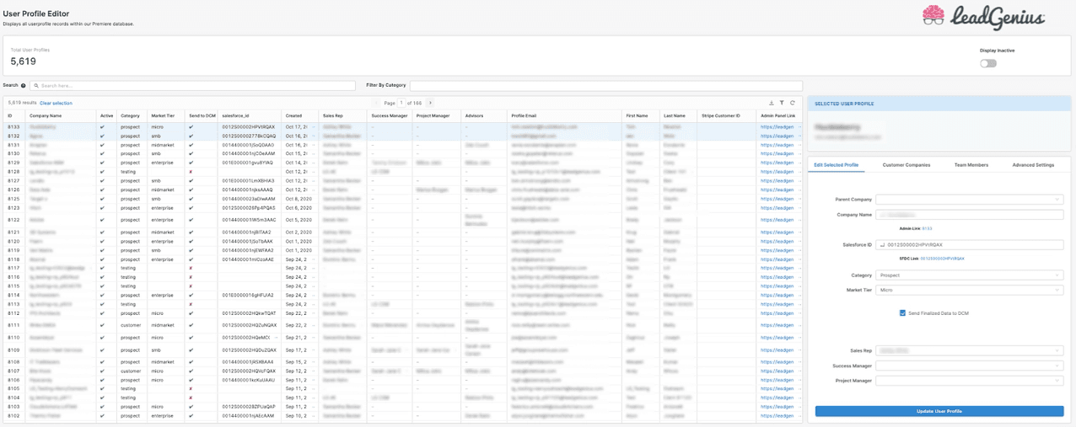Click the refresh icon above the table
This screenshot has width=1076, height=427.
tap(793, 103)
